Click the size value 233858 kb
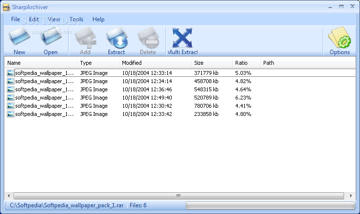The width and height of the screenshot is (360, 214). [206, 114]
